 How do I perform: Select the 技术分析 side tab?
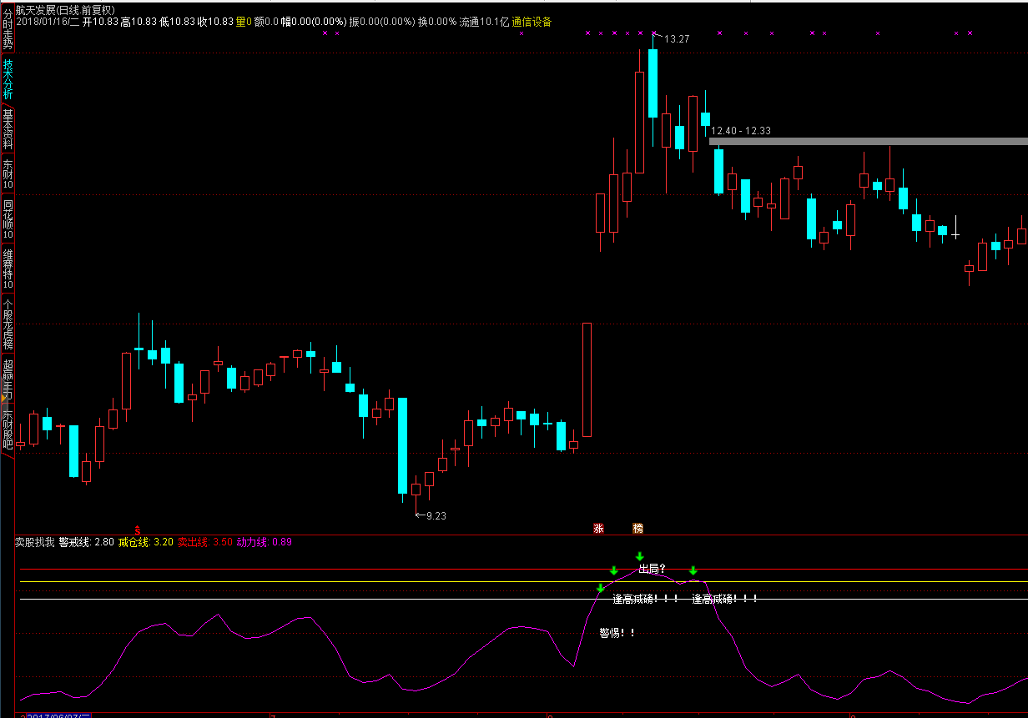pos(7,78)
